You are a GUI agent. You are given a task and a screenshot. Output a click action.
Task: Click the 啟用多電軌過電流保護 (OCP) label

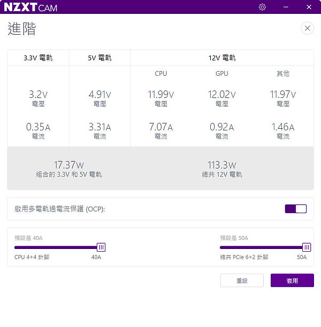tap(59, 209)
